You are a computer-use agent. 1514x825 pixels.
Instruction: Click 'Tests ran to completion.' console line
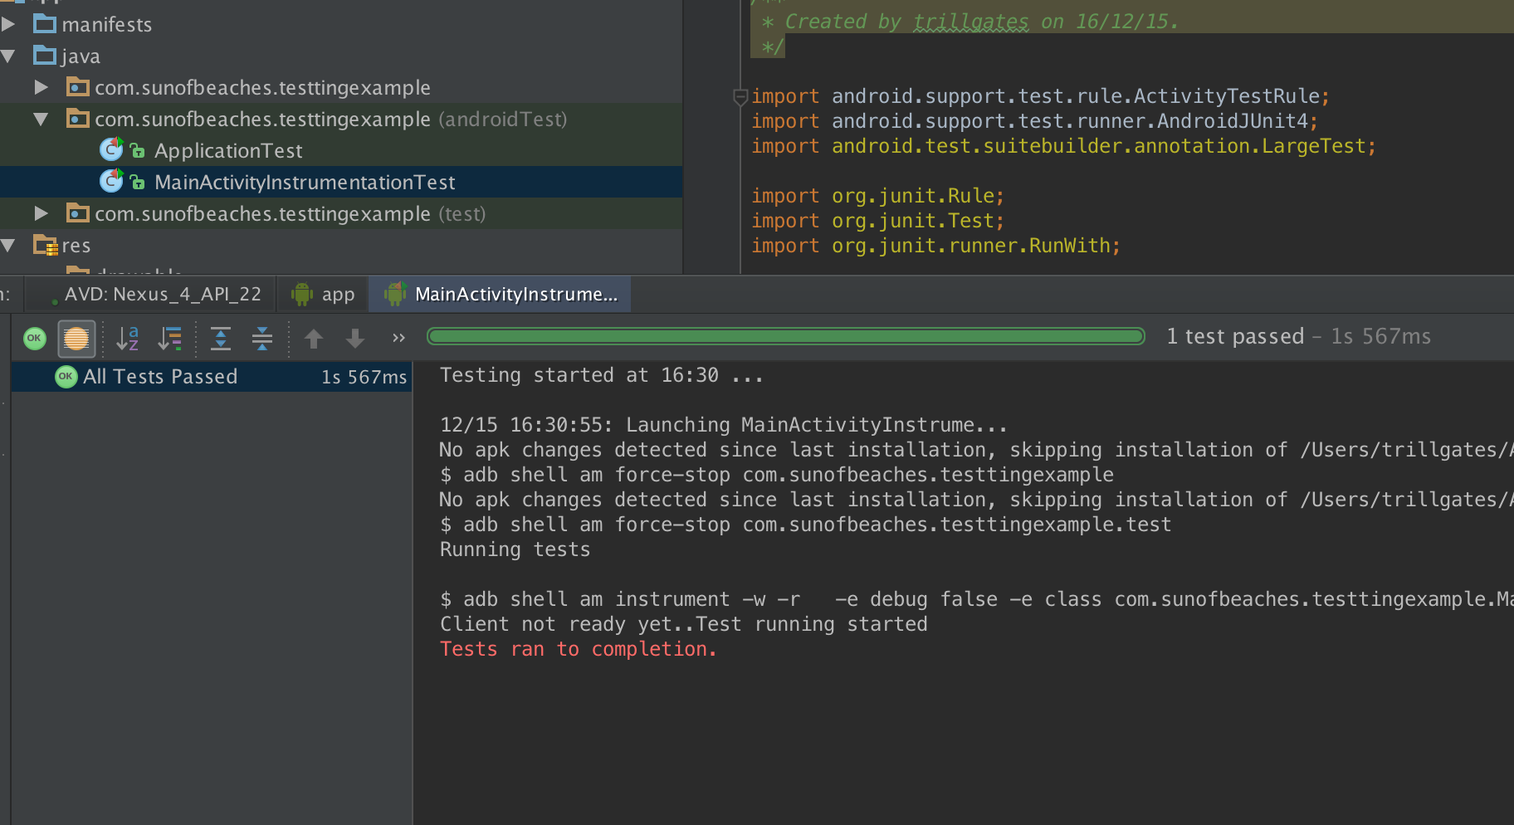point(578,649)
